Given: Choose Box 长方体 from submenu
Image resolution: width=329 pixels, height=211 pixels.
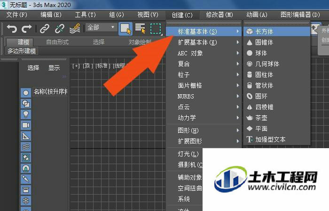Looking at the screenshot, I should click(x=277, y=31).
